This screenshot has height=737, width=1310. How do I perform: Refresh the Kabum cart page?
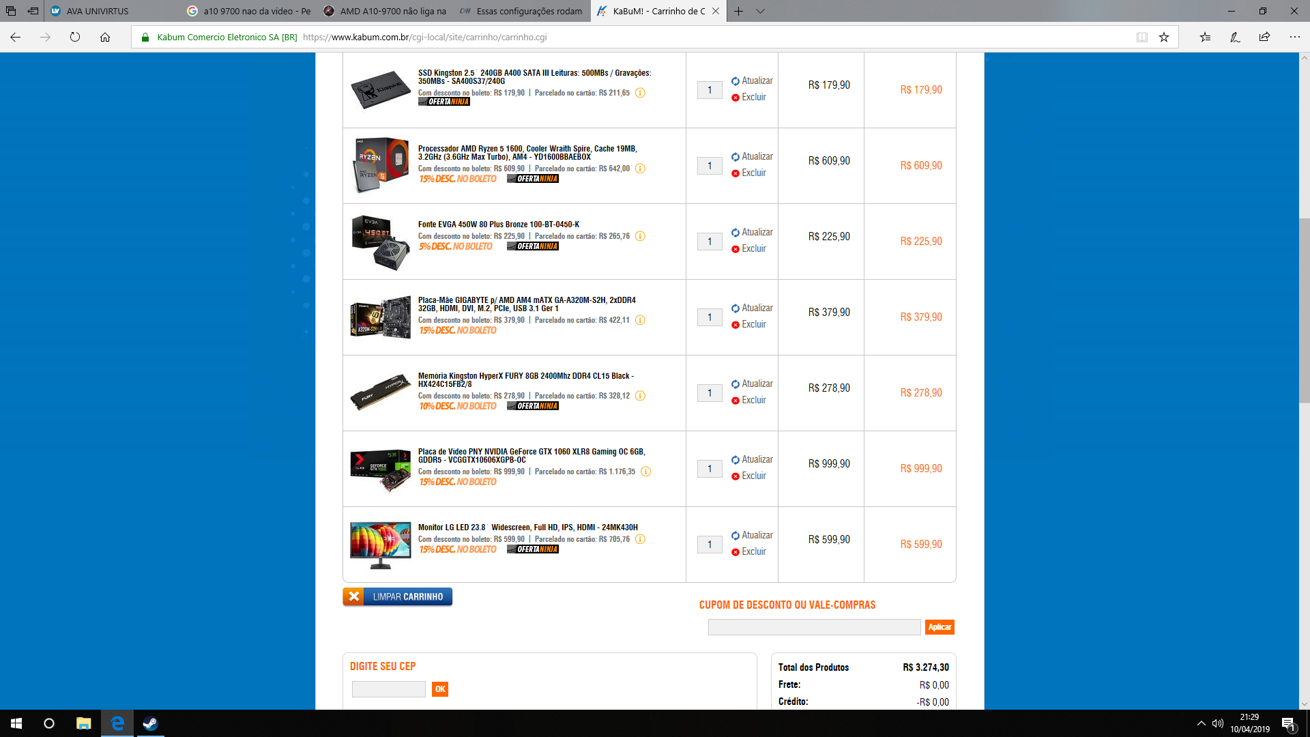[75, 37]
